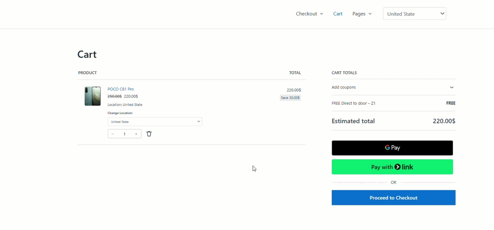Click the Estimated total label

pyautogui.click(x=353, y=121)
